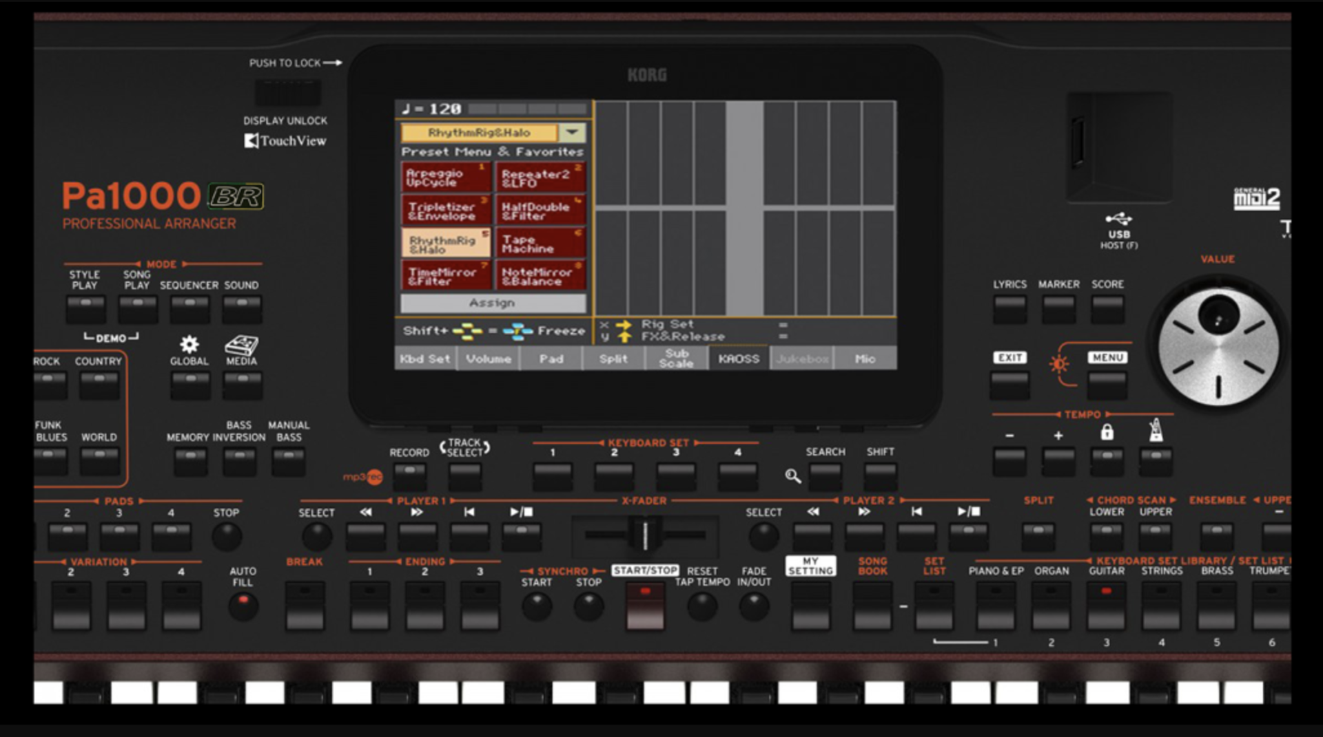The width and height of the screenshot is (1323, 737).
Task: Toggle the Split button
Action: pos(1038,535)
